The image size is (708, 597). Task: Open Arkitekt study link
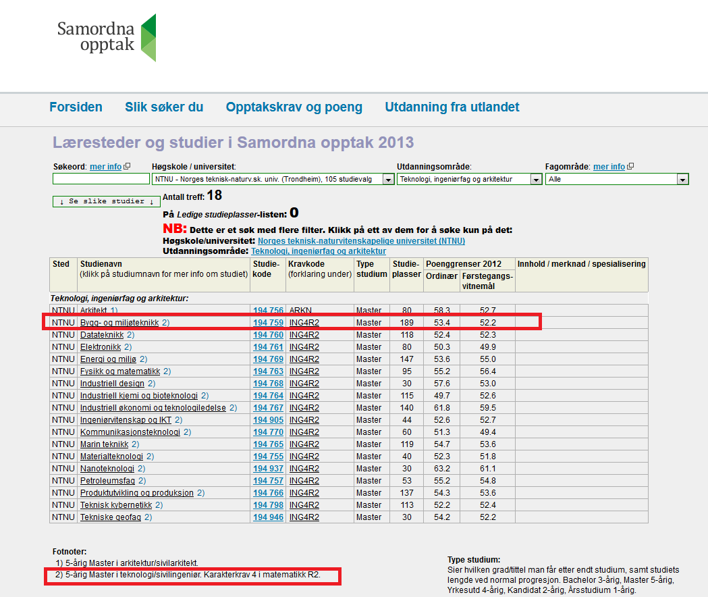93,311
